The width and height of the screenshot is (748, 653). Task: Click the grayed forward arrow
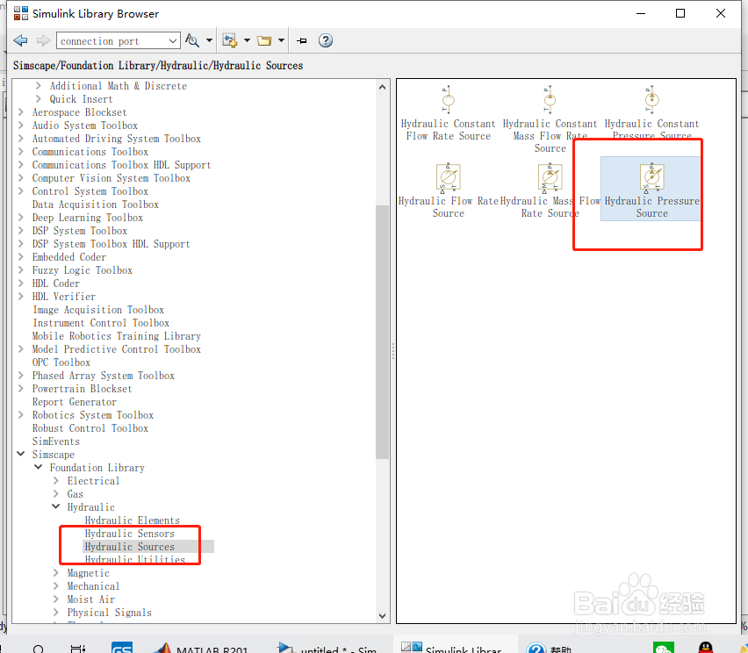43,40
